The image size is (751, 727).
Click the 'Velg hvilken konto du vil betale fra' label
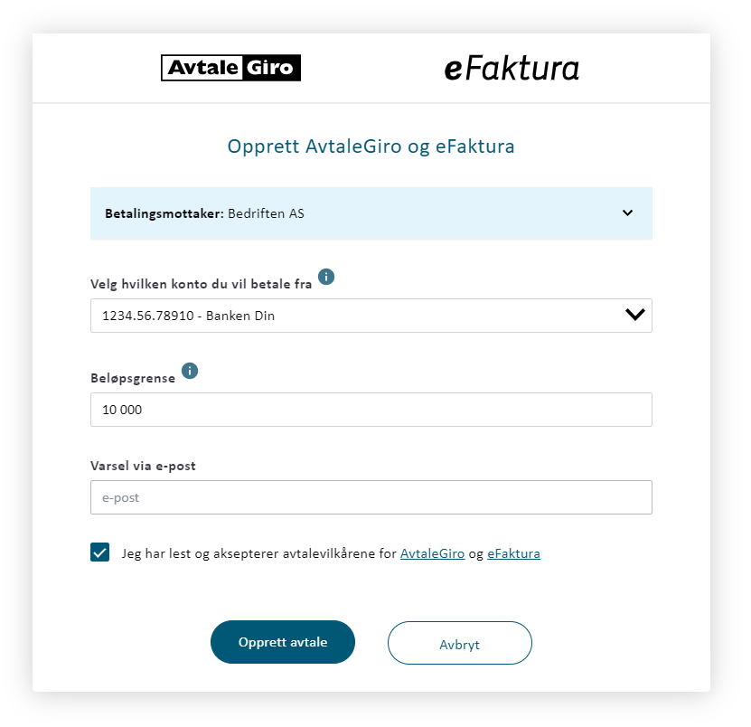(202, 284)
